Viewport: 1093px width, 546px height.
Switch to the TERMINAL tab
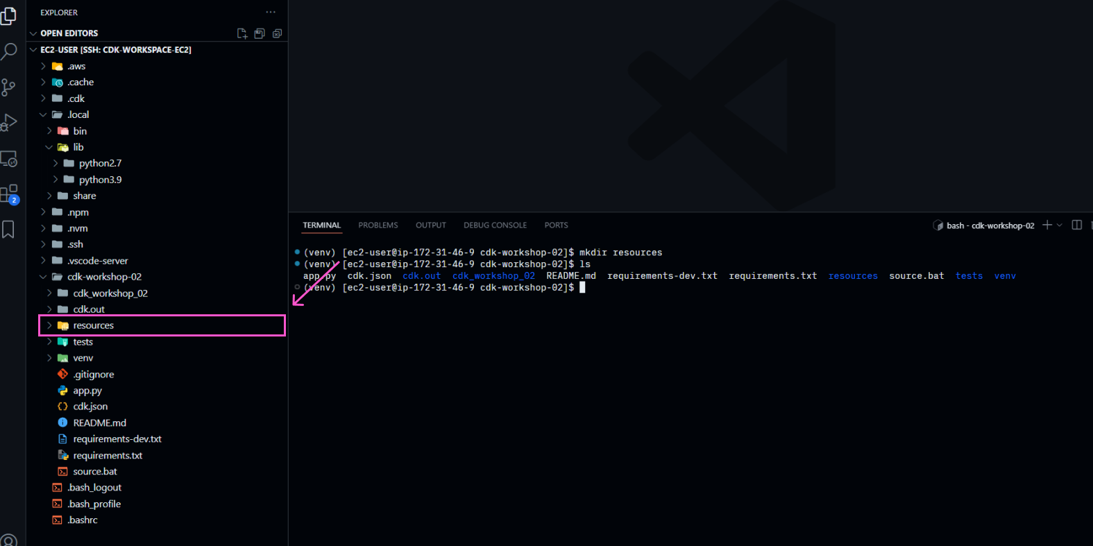322,225
